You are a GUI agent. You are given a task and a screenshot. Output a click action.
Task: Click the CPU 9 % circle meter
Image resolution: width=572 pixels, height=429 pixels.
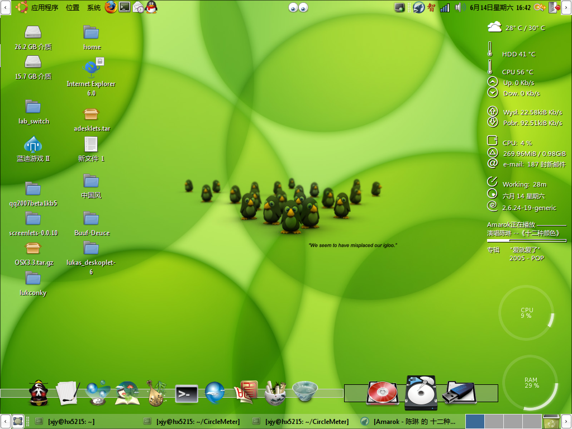[x=526, y=313]
